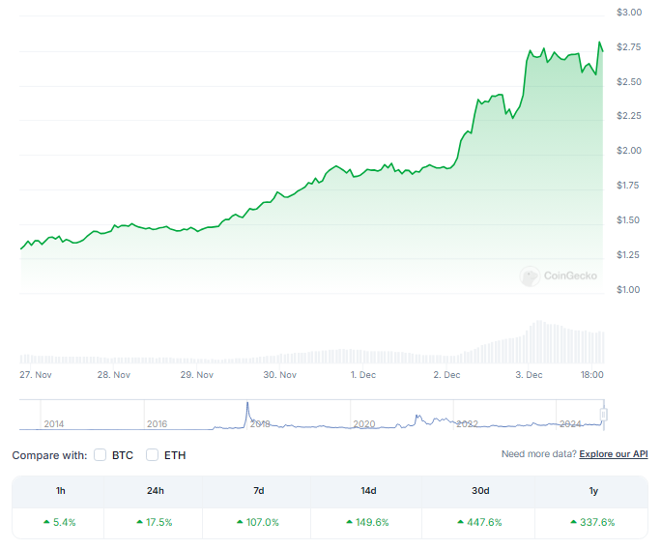Click the green up arrow beside 149.6%
This screenshot has width=661, height=549.
[349, 523]
